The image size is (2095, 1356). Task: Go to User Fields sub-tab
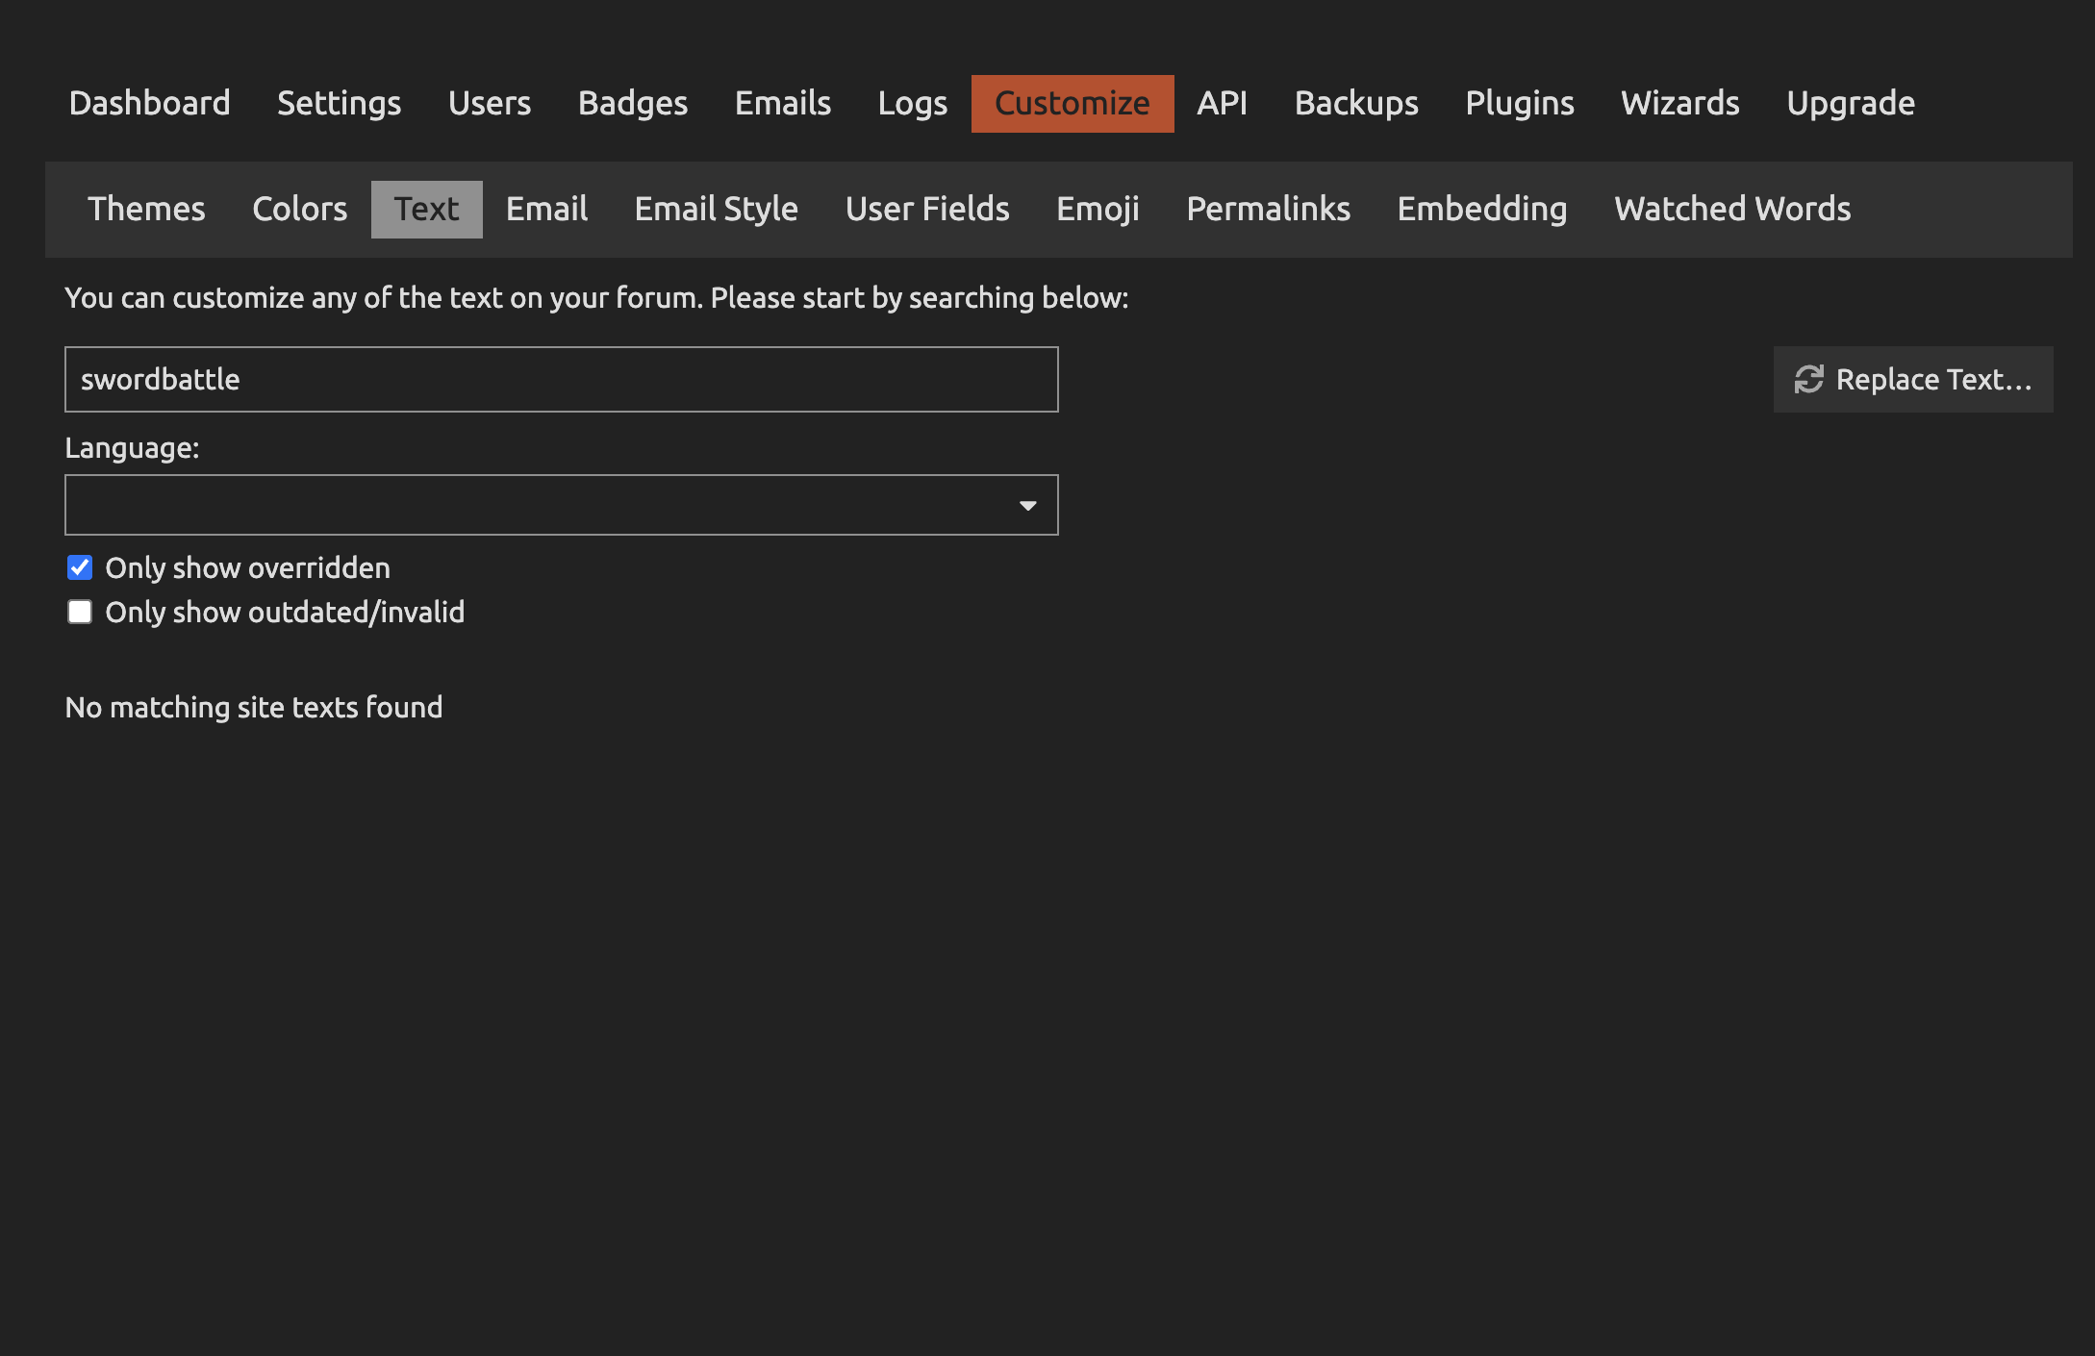coord(927,209)
